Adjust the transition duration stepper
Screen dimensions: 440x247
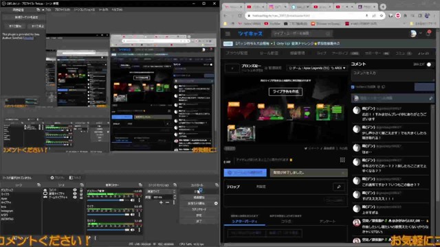click(x=175, y=198)
